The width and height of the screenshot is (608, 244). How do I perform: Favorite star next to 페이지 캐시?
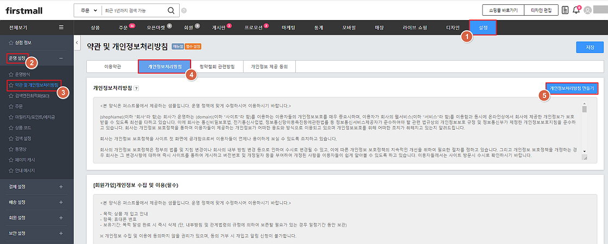(11, 160)
